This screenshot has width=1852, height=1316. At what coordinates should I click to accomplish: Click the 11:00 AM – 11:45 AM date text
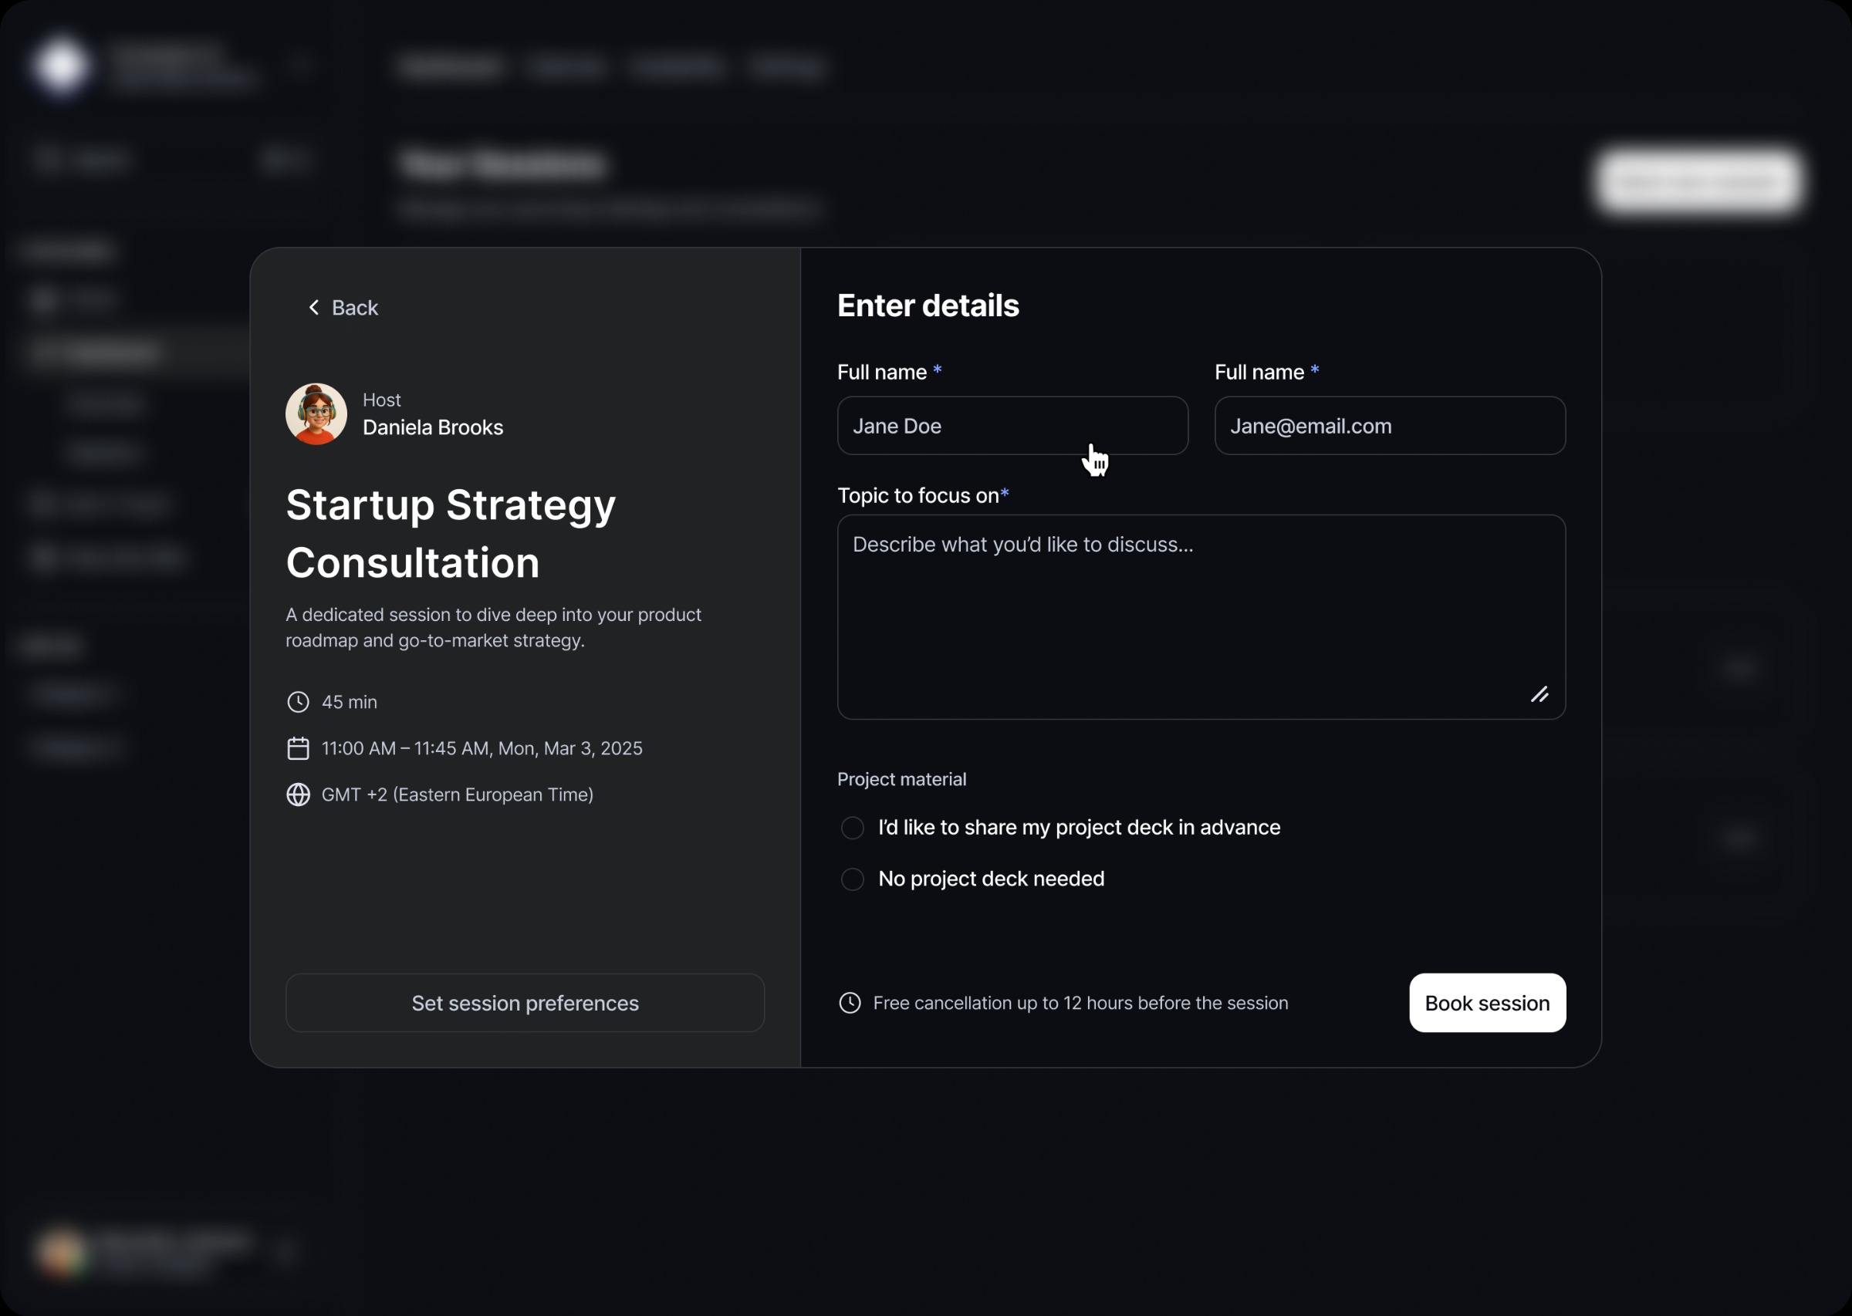[482, 748]
